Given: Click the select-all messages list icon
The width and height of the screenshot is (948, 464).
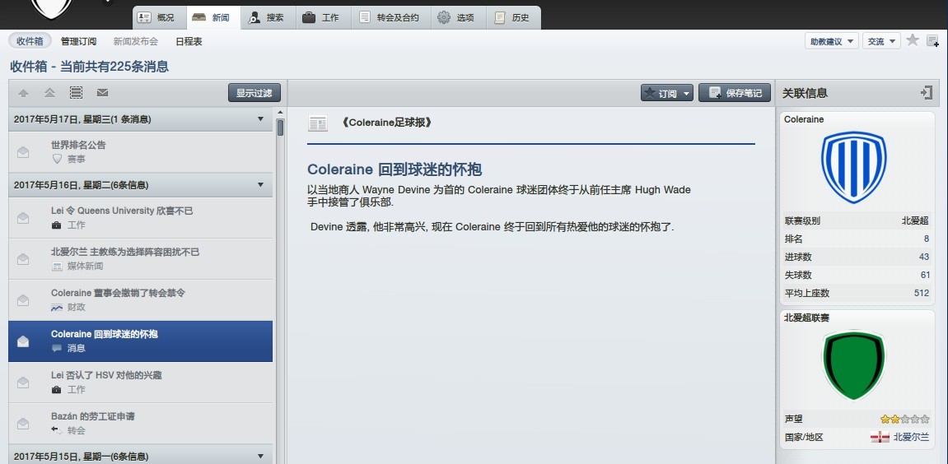Looking at the screenshot, I should pyautogui.click(x=76, y=93).
